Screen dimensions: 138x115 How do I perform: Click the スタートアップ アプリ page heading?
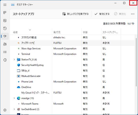click(24, 14)
